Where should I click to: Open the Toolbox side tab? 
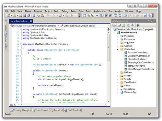(x=6, y=26)
